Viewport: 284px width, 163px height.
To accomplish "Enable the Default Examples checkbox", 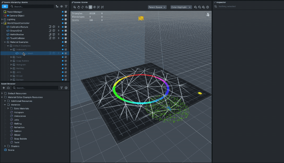I will click(66, 46).
